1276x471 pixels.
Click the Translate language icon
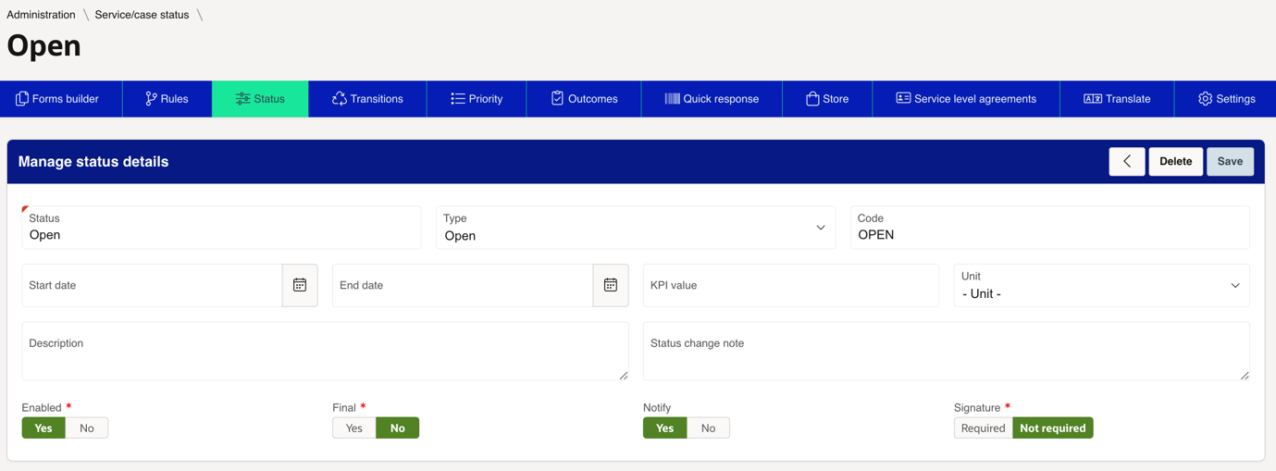(x=1093, y=99)
